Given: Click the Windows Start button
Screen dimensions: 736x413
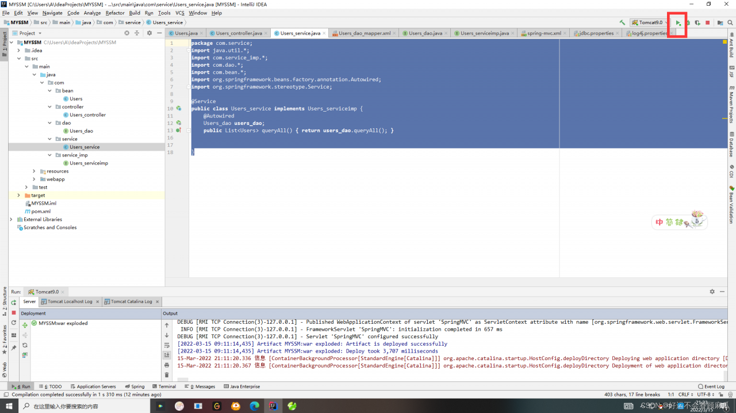Looking at the screenshot, I should (9, 406).
